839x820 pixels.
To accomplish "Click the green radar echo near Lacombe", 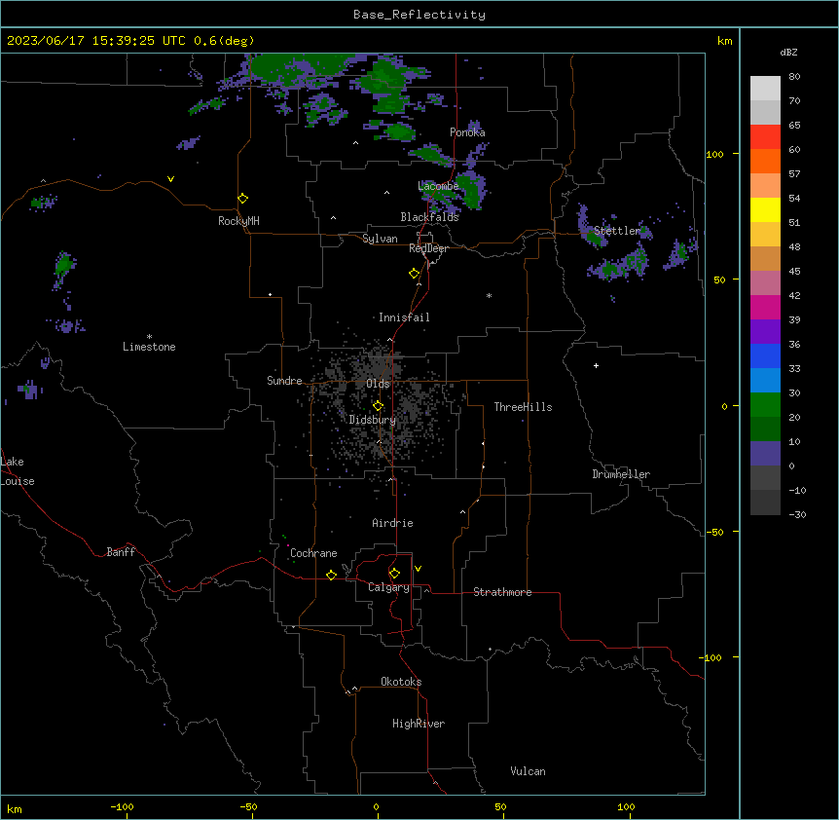I will click(x=471, y=191).
